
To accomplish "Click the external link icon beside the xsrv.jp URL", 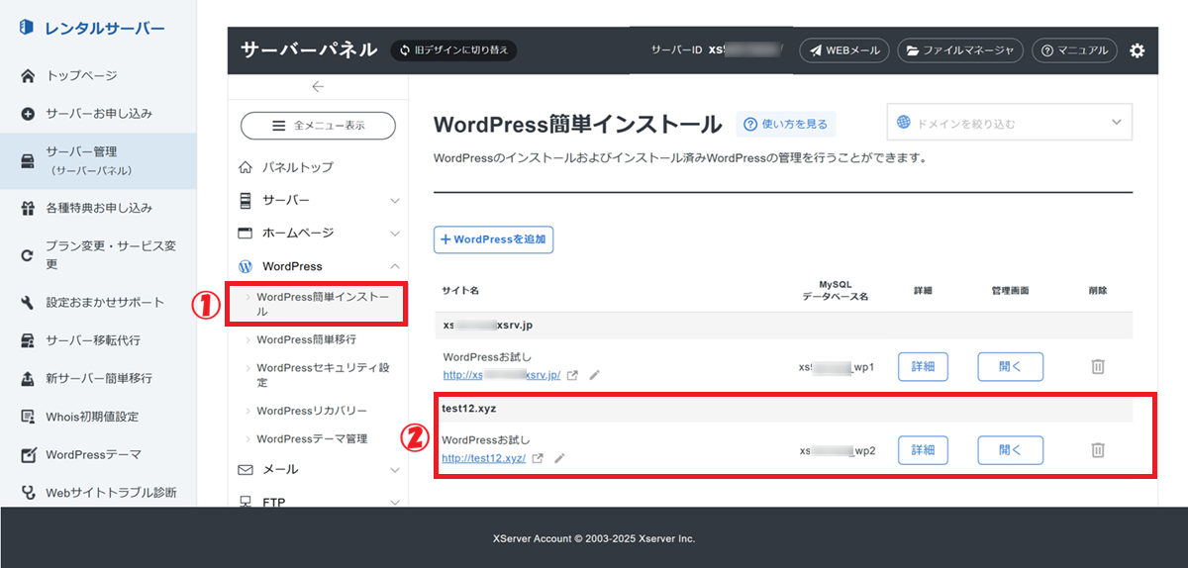I will (x=572, y=375).
